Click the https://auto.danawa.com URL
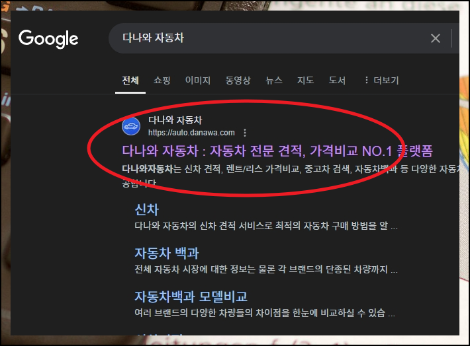The width and height of the screenshot is (470, 346). point(191,133)
